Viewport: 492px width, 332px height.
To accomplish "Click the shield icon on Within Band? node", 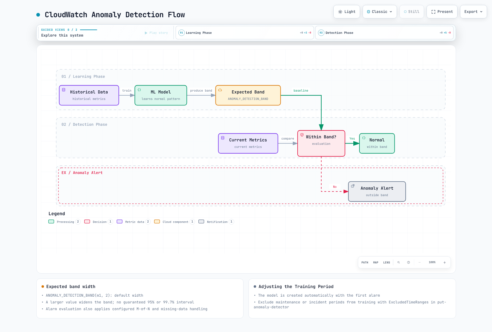I will (302, 135).
